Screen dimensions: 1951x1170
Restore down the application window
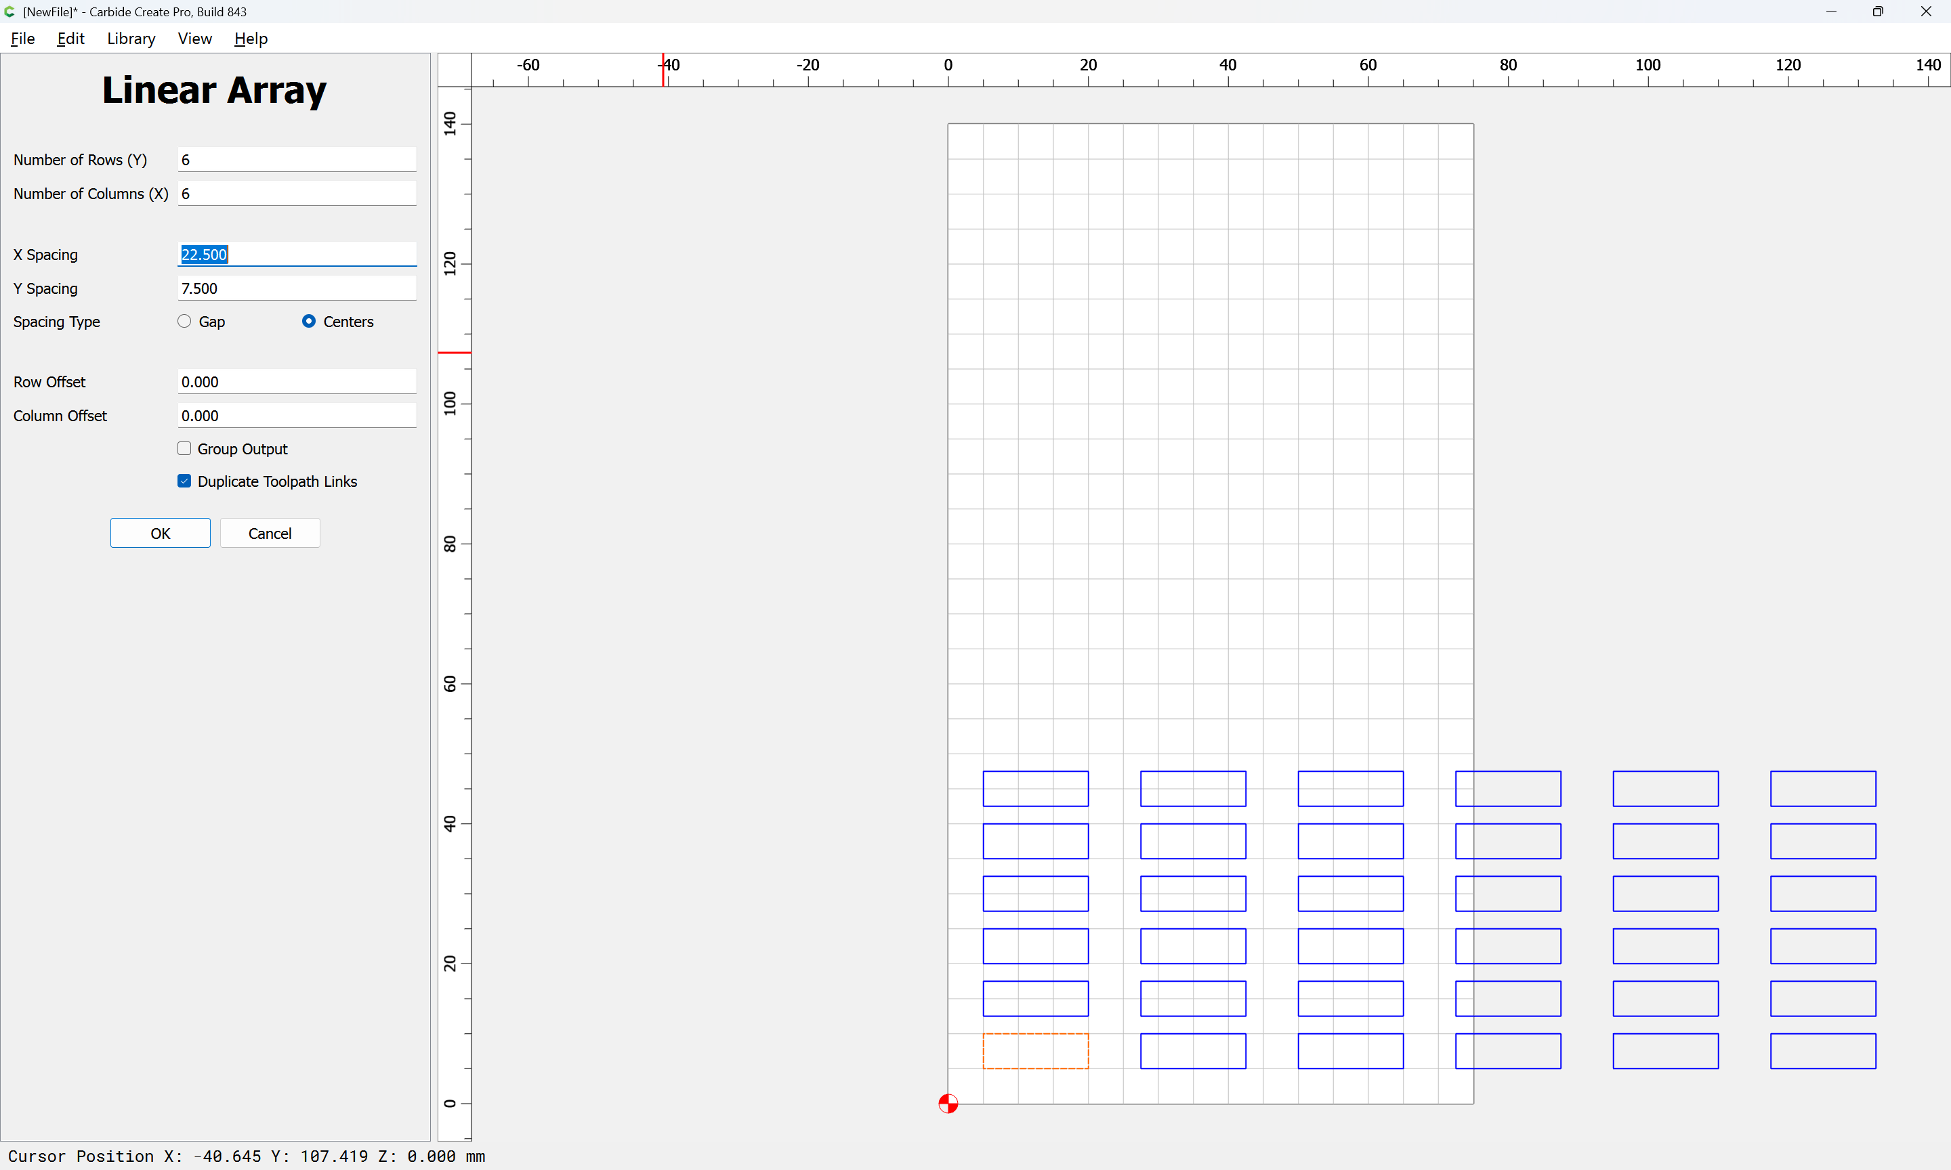[1878, 12]
